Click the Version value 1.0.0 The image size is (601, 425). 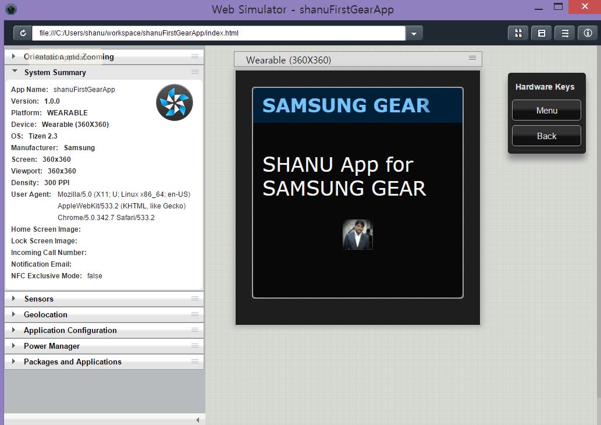[x=52, y=101]
